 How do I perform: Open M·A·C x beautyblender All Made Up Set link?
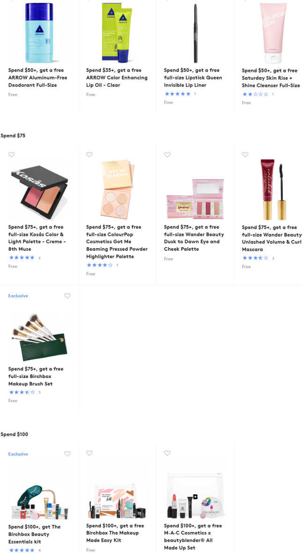click(193, 537)
